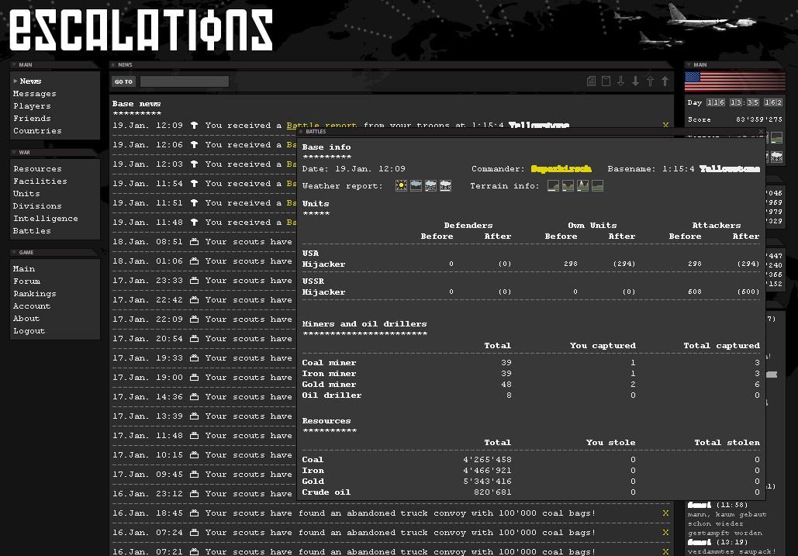Click the sunny weather icon in the report
Viewport: 798px width, 556px height.
click(x=401, y=186)
